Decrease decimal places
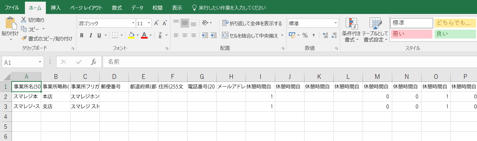Viewport: 477px width, 141px height. coord(334,35)
